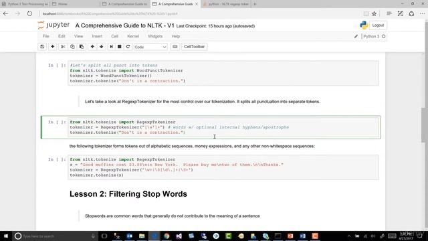This screenshot has width=428, height=241.
Task: Click the page vertical scrollbar thumb
Action: (x=425, y=125)
